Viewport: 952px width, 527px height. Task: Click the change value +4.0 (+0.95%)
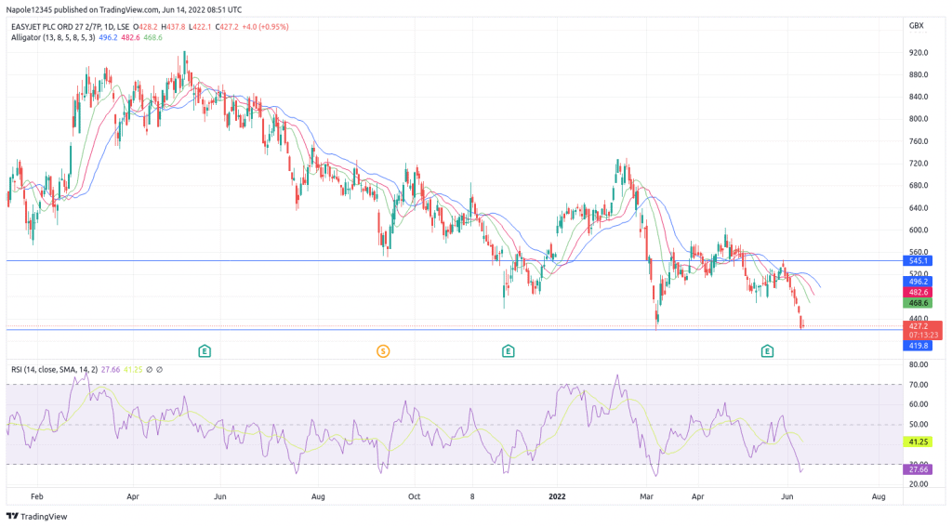[265, 27]
